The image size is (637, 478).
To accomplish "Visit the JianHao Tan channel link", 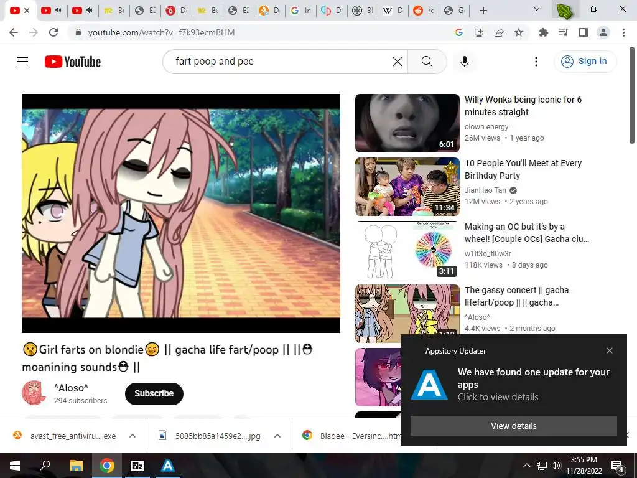I will click(485, 190).
